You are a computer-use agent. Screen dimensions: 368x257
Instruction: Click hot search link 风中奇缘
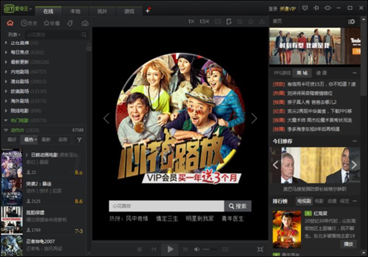pyautogui.click(x=137, y=219)
